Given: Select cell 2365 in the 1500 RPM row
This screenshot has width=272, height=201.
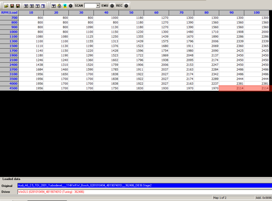Looking at the screenshot, I should click(x=257, y=46).
